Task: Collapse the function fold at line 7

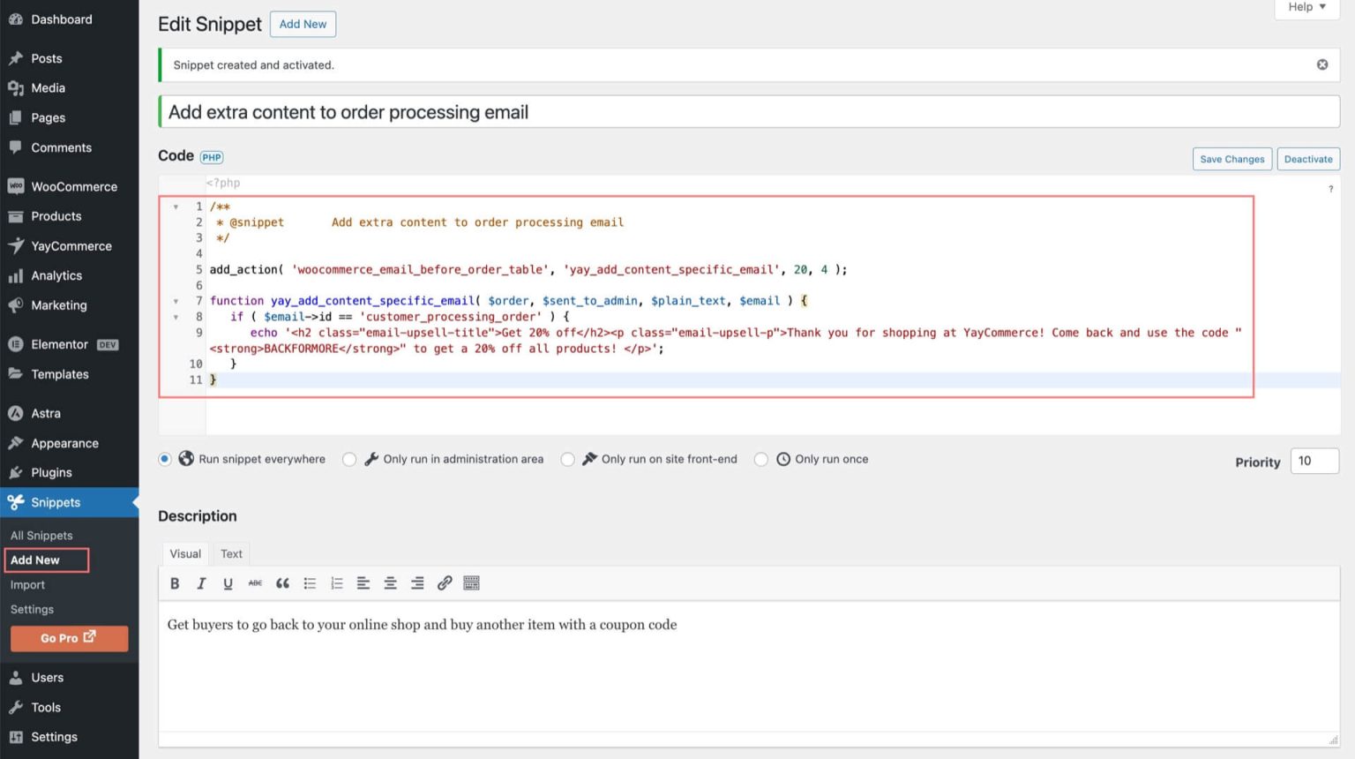Action: coord(176,301)
